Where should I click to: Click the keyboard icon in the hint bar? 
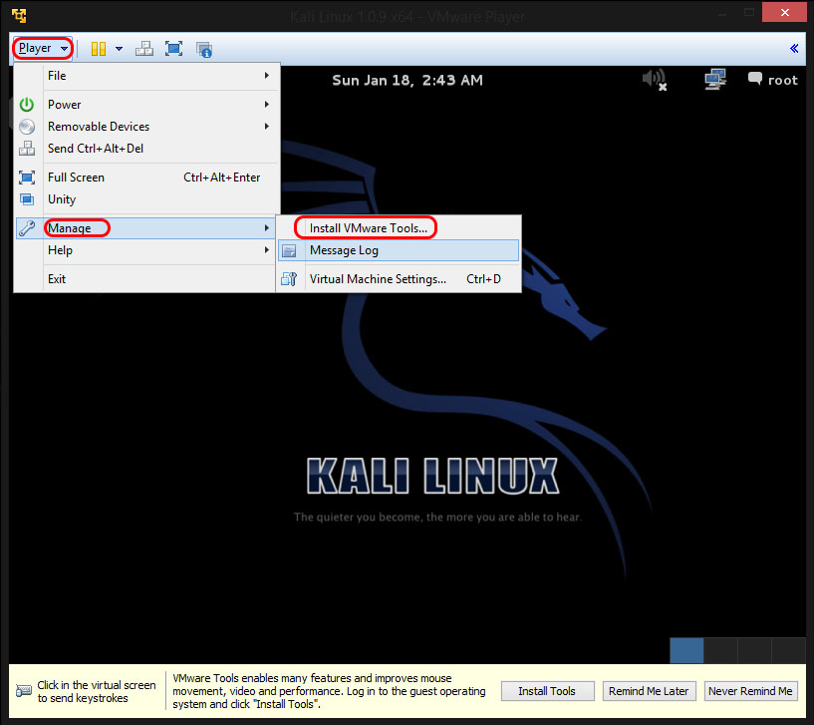click(x=24, y=691)
